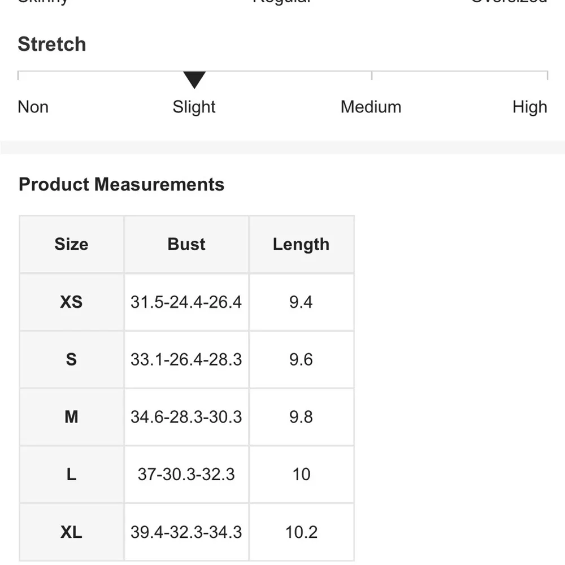Click the Size column header
Screen dimensions: 565x565
(x=71, y=244)
